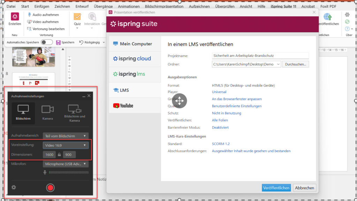
Task: Select the firefighter slide thumbnail
Action: 33,57
